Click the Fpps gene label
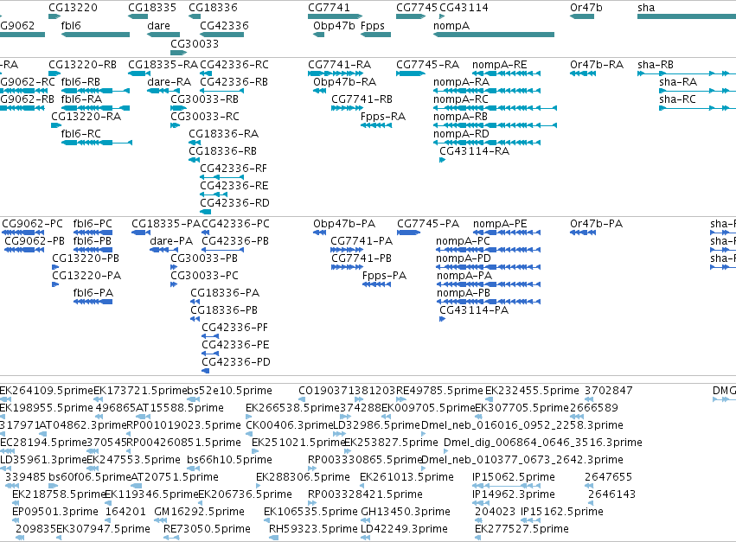This screenshot has height=542, width=736. pyautogui.click(x=373, y=25)
